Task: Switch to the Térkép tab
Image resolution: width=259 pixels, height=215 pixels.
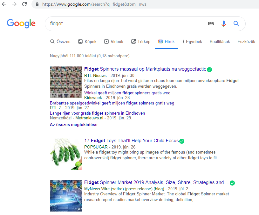Action: [x=141, y=42]
